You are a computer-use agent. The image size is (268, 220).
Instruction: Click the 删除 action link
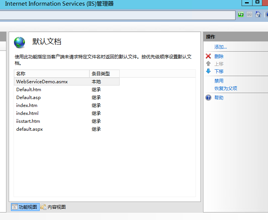point(219,56)
